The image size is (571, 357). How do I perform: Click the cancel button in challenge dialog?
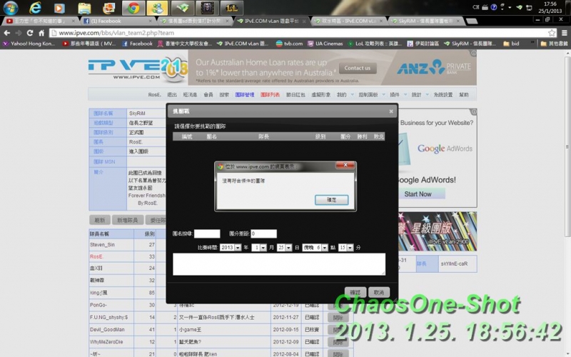(x=378, y=292)
